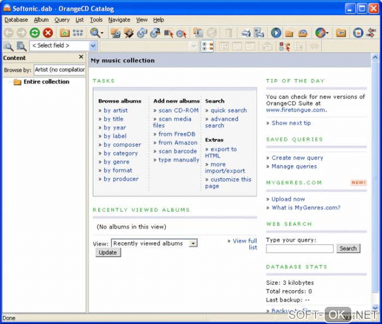The image size is (382, 324).
Task: Click the add from Amazon disc icon
Action: tap(155, 33)
